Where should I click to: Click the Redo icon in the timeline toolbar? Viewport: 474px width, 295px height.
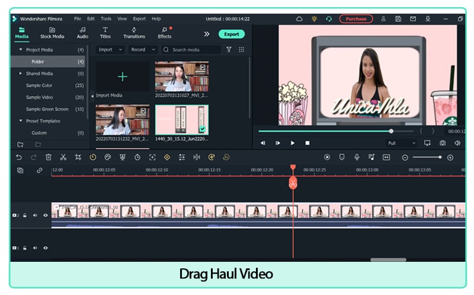point(34,157)
